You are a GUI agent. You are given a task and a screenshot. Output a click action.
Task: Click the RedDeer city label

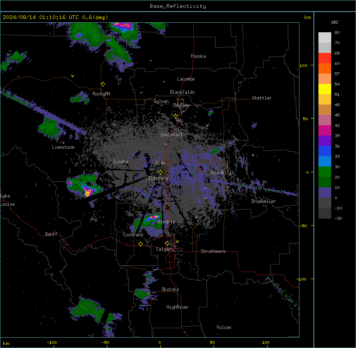point(182,105)
